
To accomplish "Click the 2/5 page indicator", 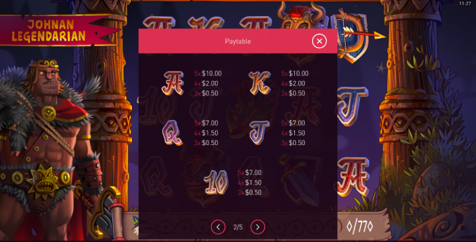I will point(238,227).
